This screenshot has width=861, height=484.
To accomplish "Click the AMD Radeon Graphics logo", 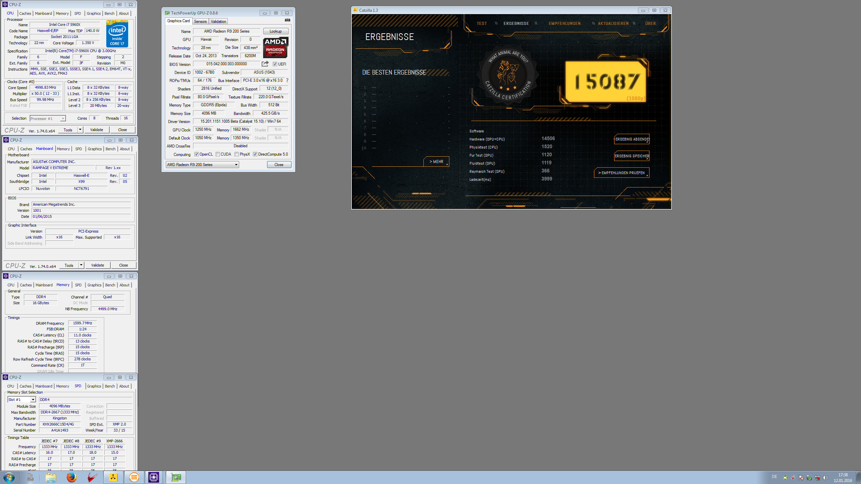I will click(275, 47).
